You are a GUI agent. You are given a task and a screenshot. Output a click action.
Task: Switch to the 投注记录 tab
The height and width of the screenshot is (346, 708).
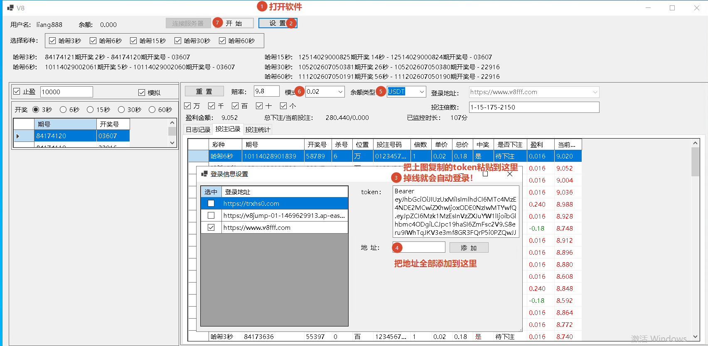228,129
